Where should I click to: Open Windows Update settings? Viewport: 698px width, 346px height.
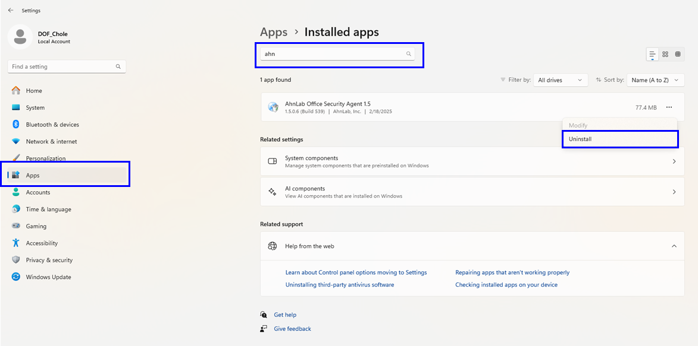(x=48, y=277)
